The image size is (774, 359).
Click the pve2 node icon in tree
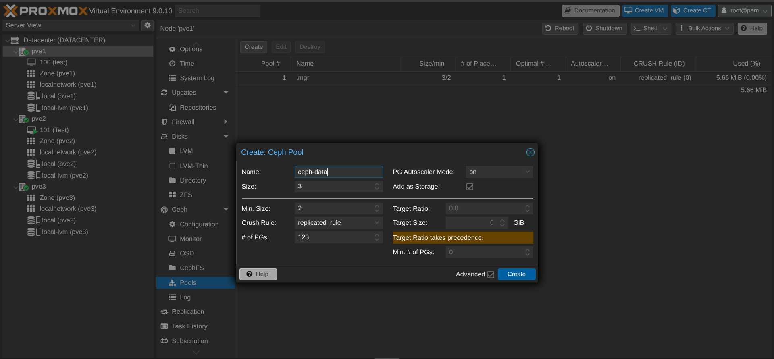click(24, 119)
